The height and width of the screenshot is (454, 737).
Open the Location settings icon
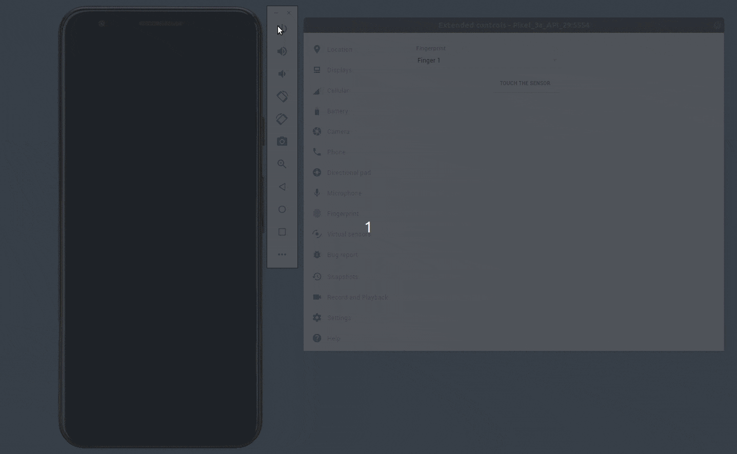[317, 49]
